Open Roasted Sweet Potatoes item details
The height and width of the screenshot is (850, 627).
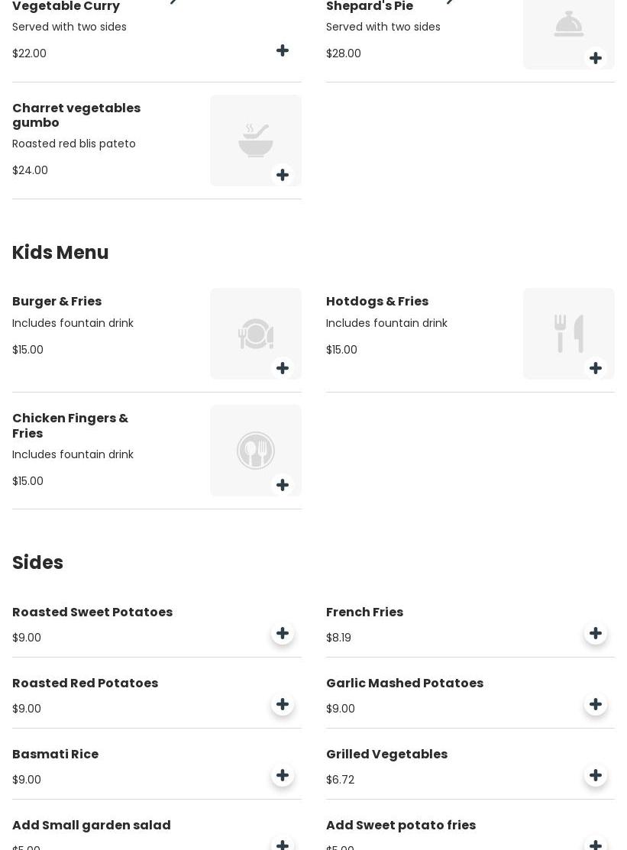pyautogui.click(x=92, y=612)
